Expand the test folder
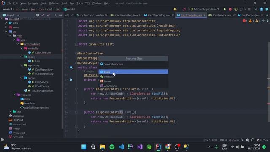 click(10, 111)
